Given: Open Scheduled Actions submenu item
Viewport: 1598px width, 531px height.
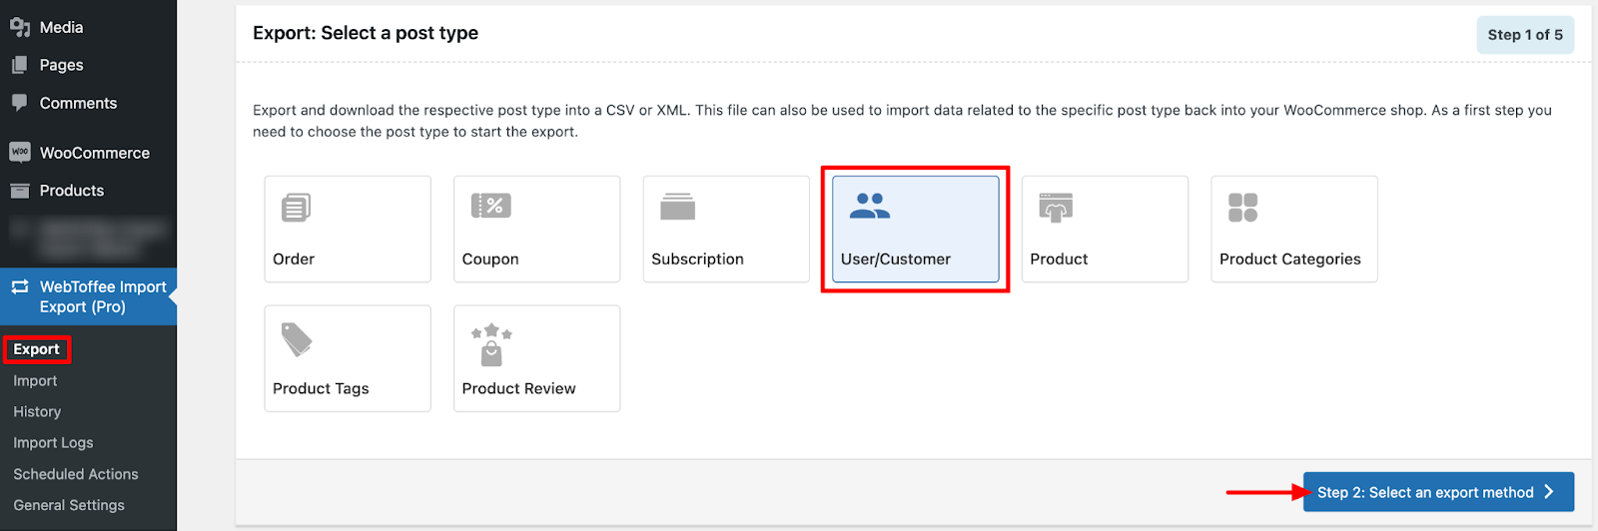Looking at the screenshot, I should click(76, 474).
